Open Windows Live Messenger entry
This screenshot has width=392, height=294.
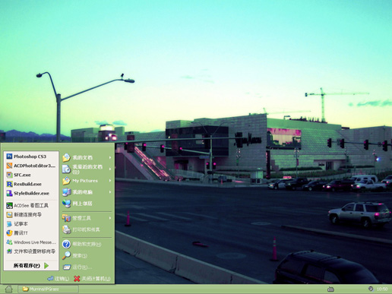click(x=31, y=242)
